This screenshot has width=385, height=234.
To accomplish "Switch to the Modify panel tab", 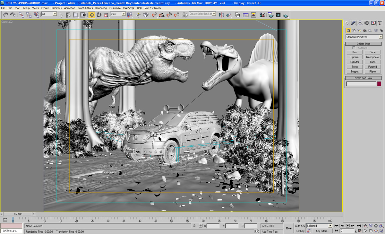I will point(354,23).
